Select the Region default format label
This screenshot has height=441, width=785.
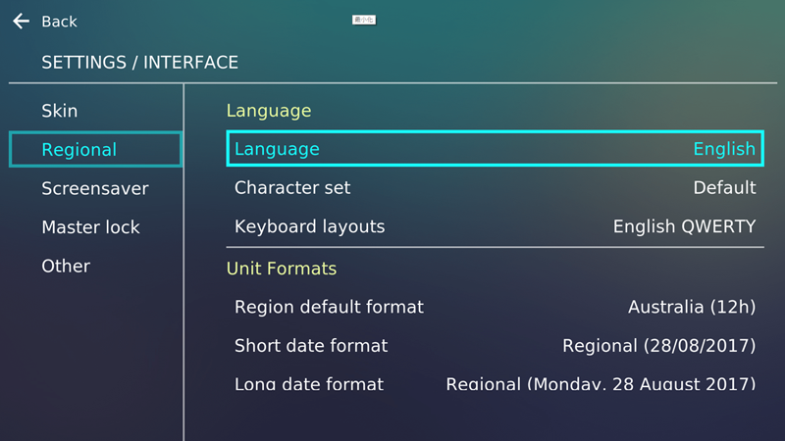pos(329,307)
